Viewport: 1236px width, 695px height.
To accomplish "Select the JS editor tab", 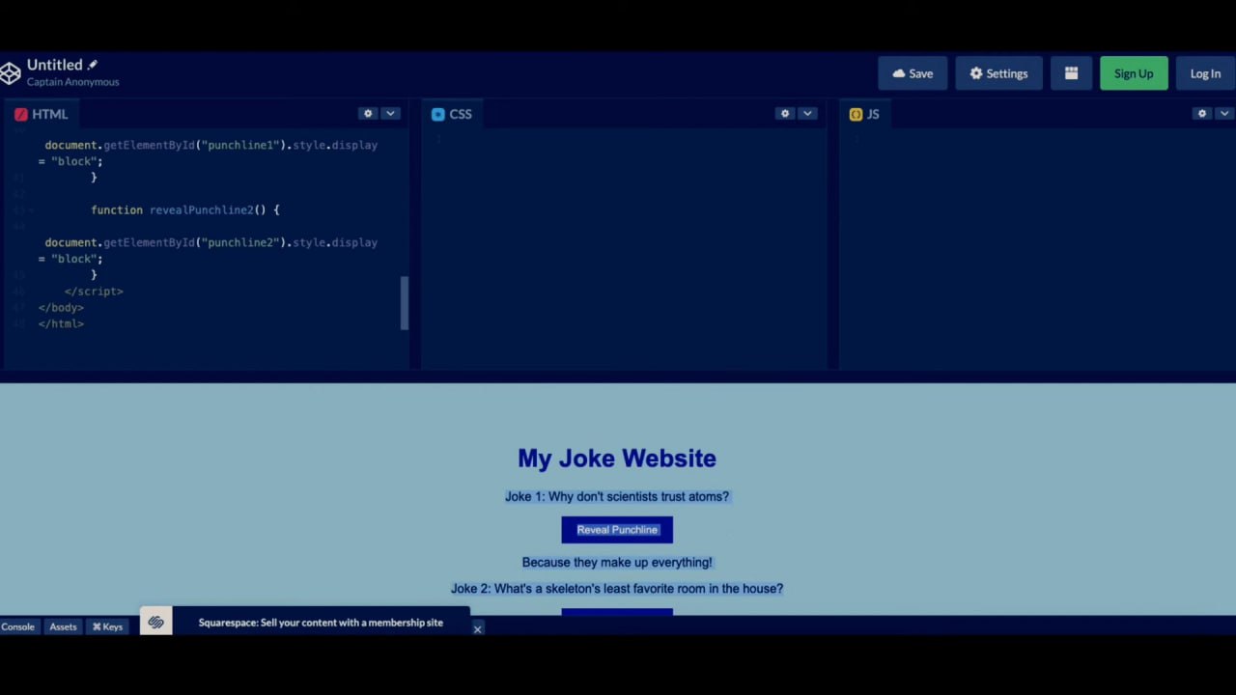I will (x=864, y=114).
